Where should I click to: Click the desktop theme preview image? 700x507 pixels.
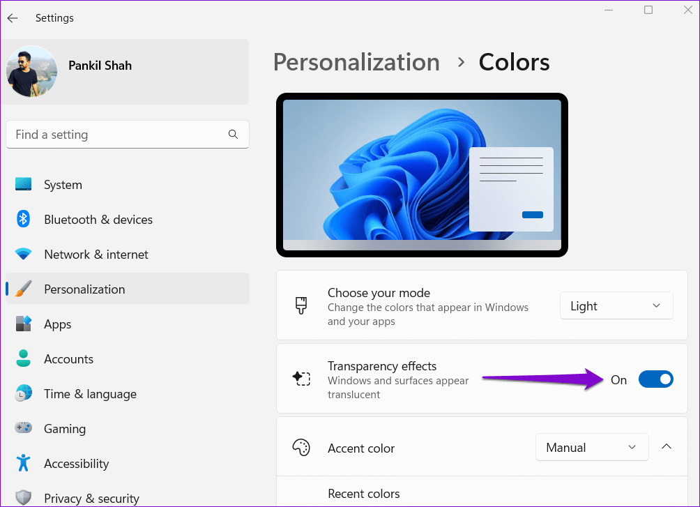pyautogui.click(x=422, y=174)
